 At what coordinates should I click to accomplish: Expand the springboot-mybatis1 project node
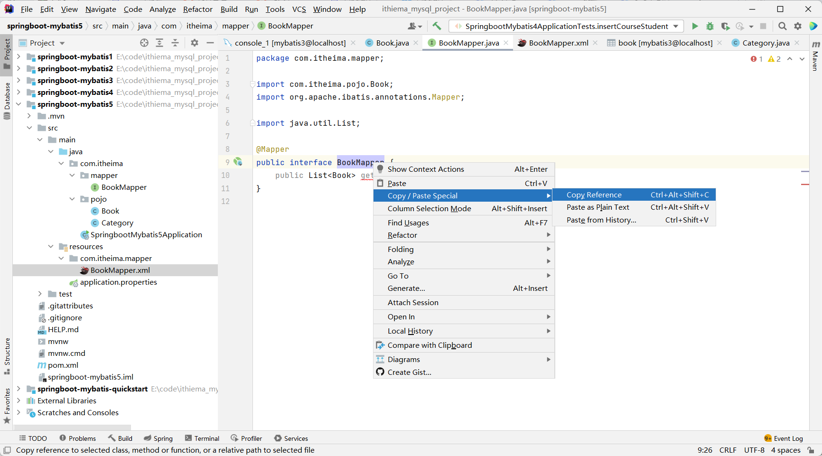(19, 56)
